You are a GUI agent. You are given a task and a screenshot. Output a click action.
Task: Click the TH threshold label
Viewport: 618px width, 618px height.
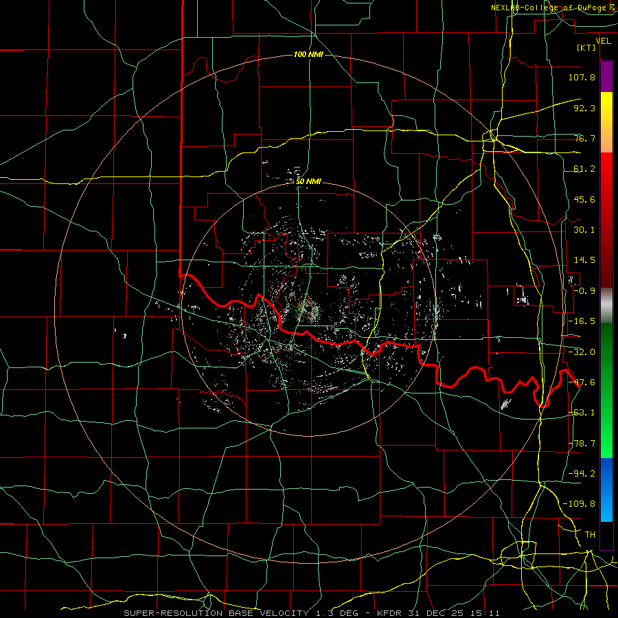click(x=590, y=534)
